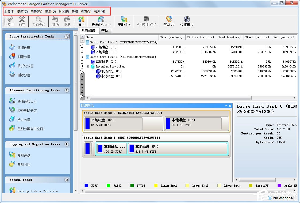This screenshot has width=300, height=203.
Task: Select 快速创建 in Basic Partitioning Tasks
Action: (x=20, y=48)
